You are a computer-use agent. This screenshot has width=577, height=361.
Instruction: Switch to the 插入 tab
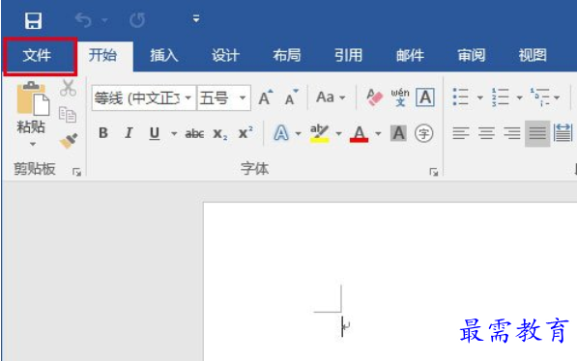coord(164,56)
